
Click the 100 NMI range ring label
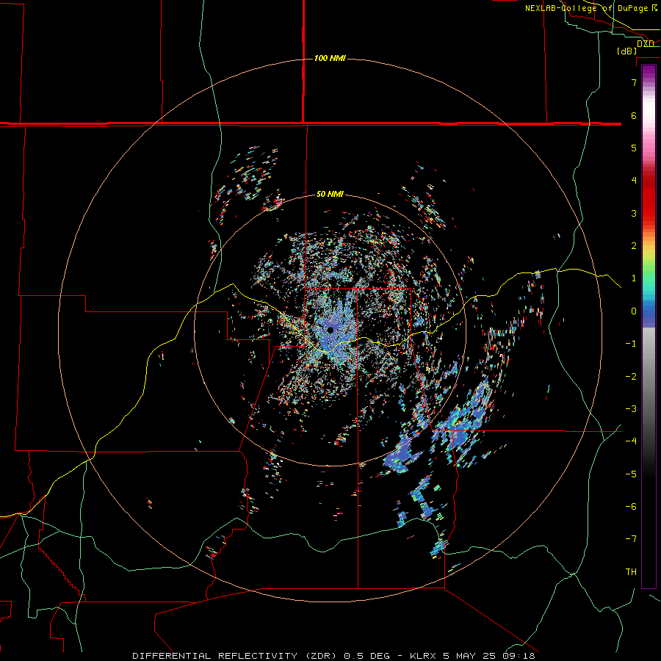tap(330, 58)
